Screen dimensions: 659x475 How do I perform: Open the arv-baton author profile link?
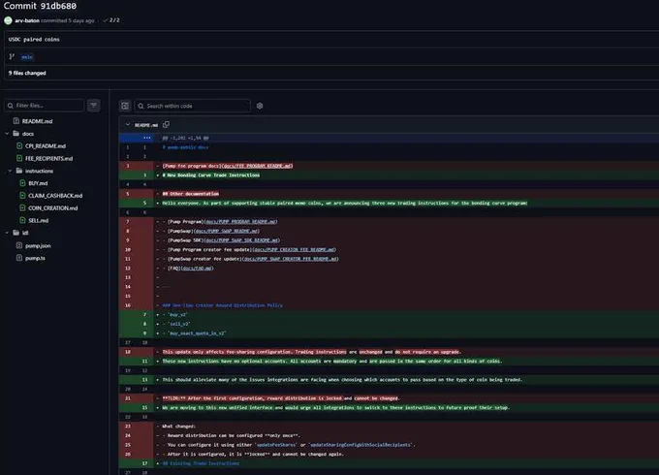pos(27,20)
